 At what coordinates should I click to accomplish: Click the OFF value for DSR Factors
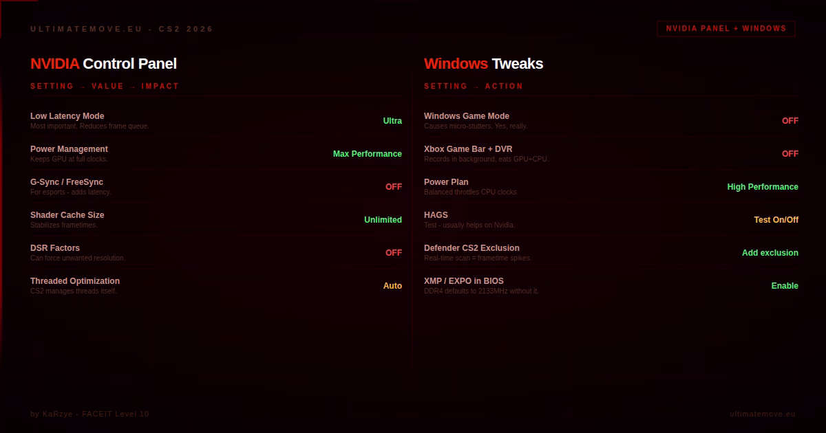tap(394, 253)
